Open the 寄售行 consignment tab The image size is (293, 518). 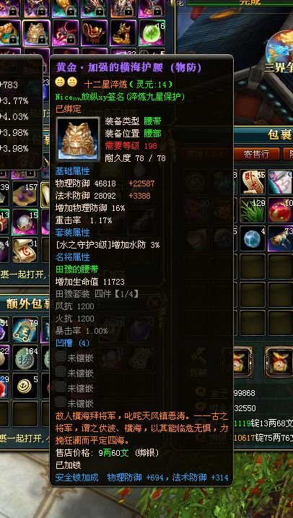tap(256, 154)
